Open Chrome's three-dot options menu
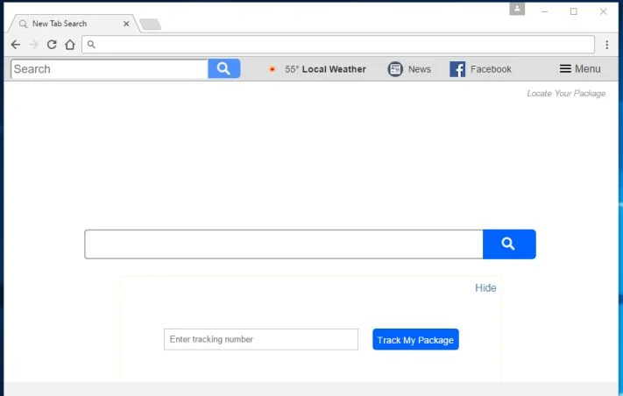 point(606,45)
